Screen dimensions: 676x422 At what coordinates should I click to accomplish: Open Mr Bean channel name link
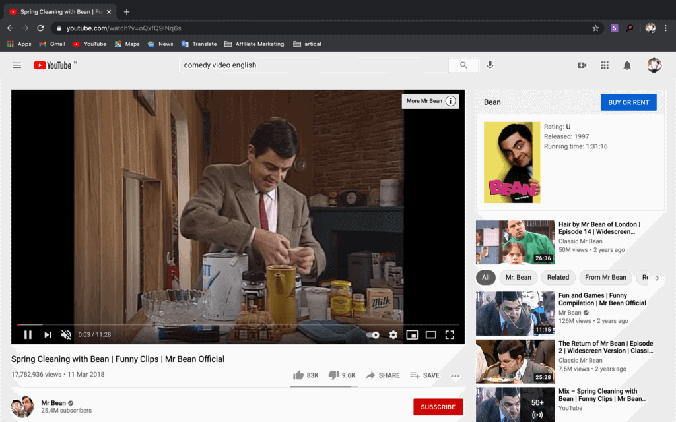click(x=53, y=403)
